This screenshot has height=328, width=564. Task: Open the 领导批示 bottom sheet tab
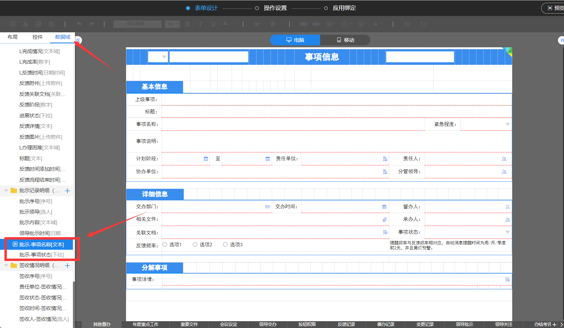point(464,325)
